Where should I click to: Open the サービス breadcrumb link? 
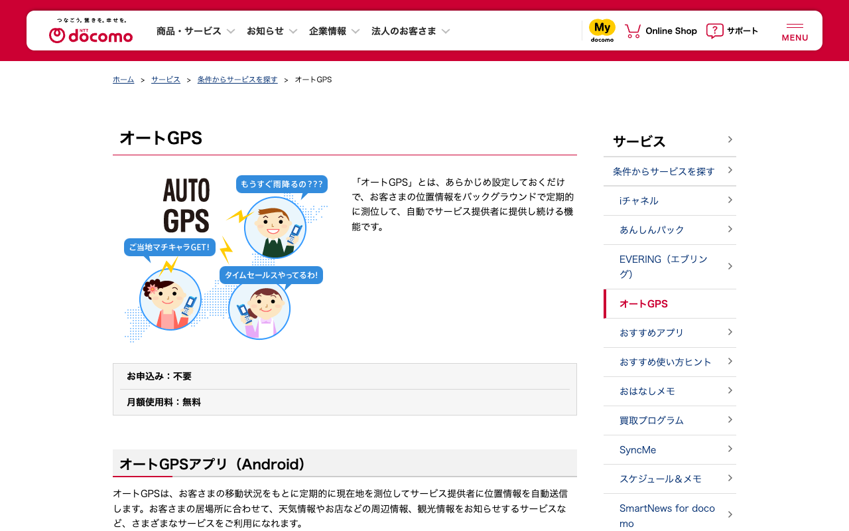tap(166, 80)
